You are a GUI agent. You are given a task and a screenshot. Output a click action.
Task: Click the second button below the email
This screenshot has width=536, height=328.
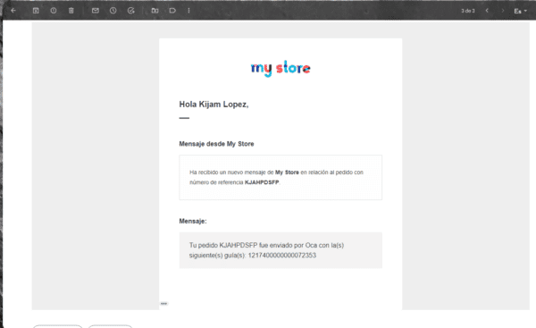pos(110,326)
